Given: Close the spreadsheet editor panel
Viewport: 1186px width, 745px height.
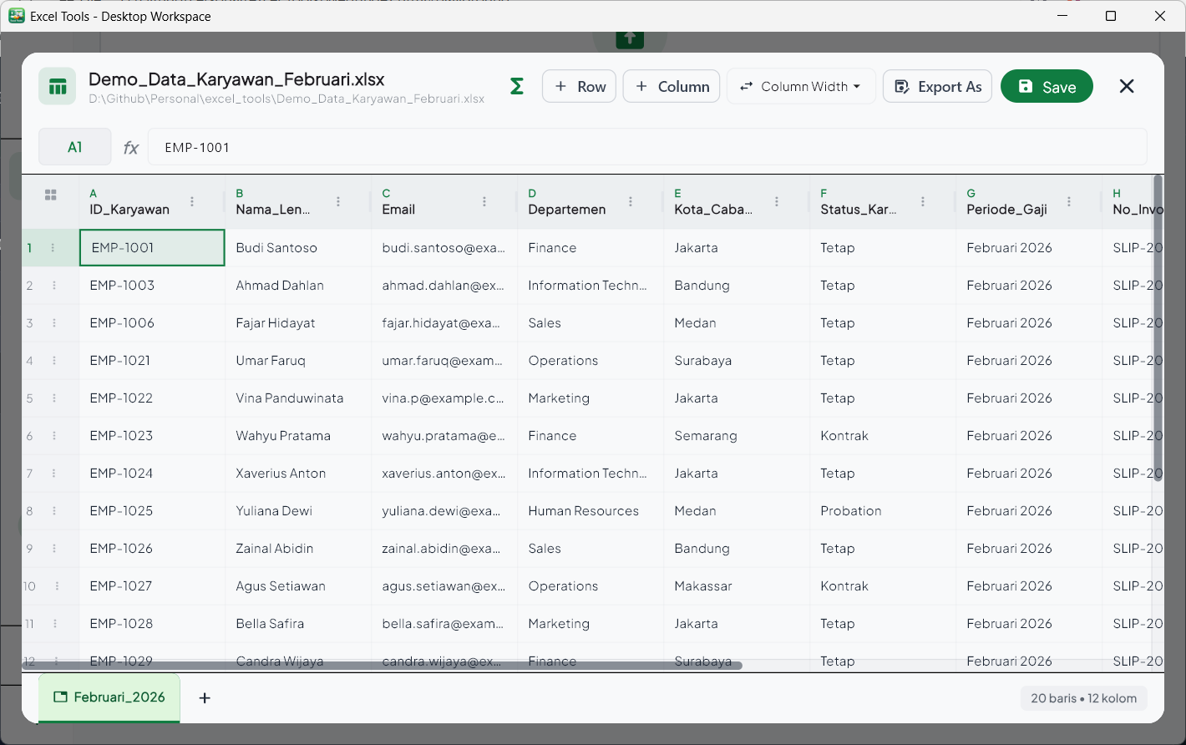Looking at the screenshot, I should pyautogui.click(x=1127, y=86).
